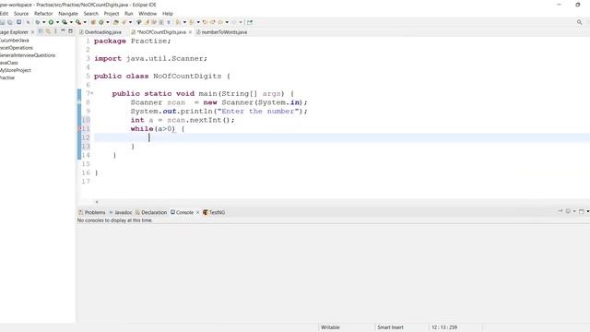Open the Project menu
The width and height of the screenshot is (590, 332).
[112, 14]
